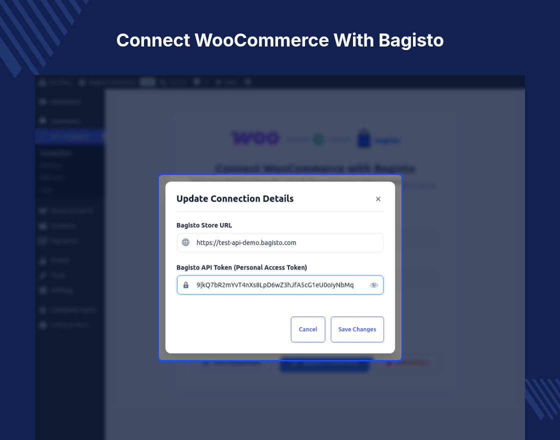
Task: Click 'Bagisto API Token (Personal Access Token)' label
Action: (242, 267)
